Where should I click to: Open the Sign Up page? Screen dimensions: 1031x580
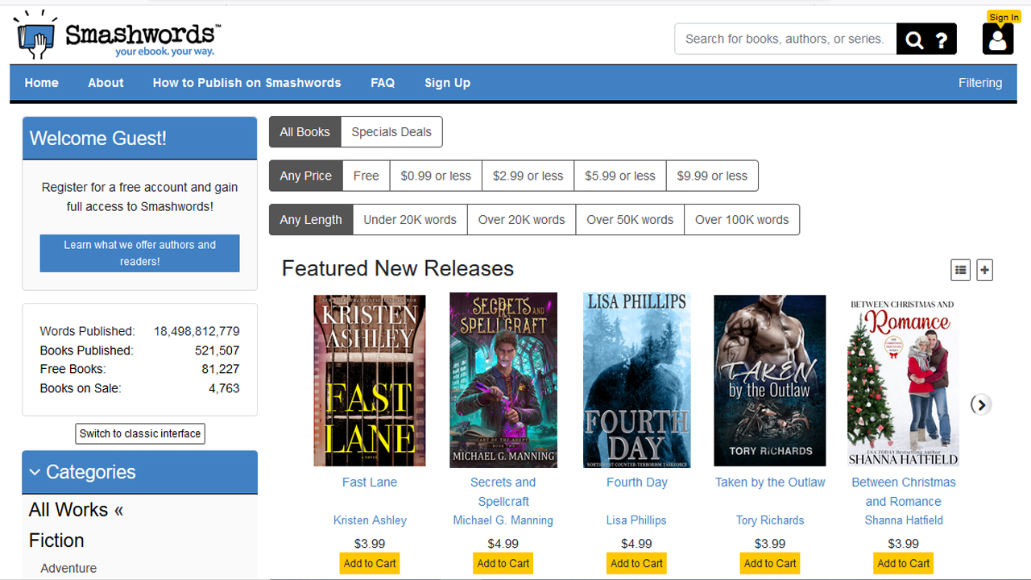447,83
